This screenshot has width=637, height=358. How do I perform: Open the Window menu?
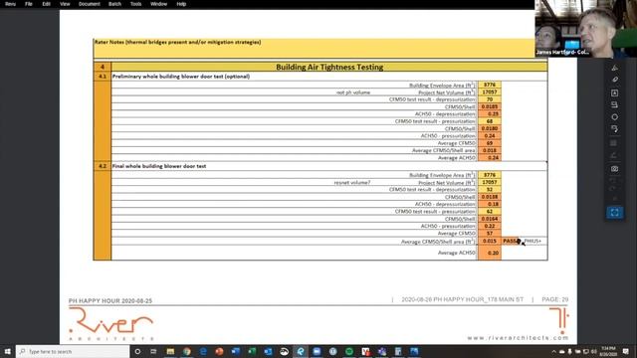pyautogui.click(x=159, y=4)
